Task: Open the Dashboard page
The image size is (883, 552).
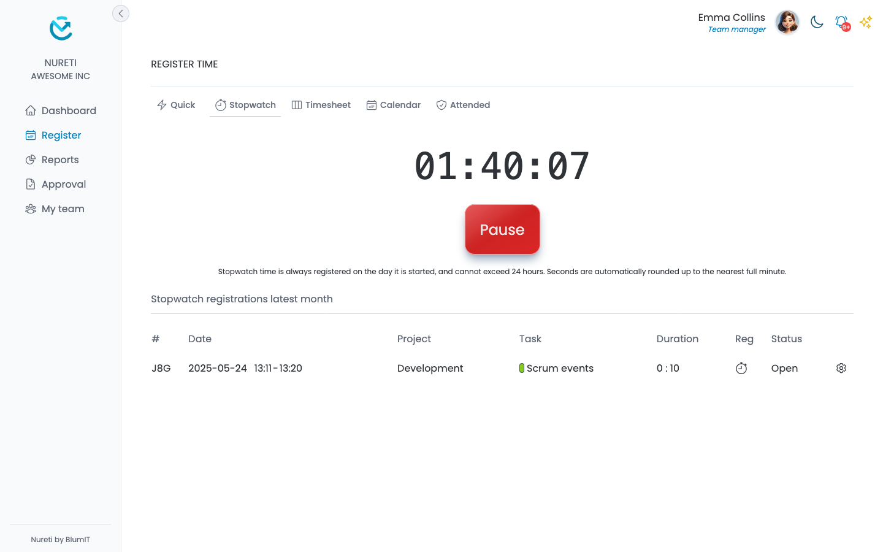Action: (x=61, y=110)
